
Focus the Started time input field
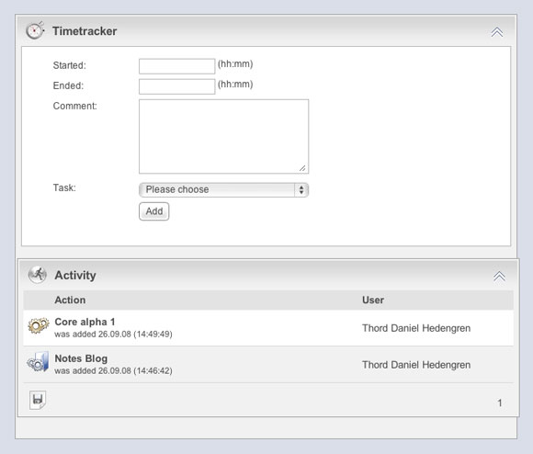click(x=176, y=66)
